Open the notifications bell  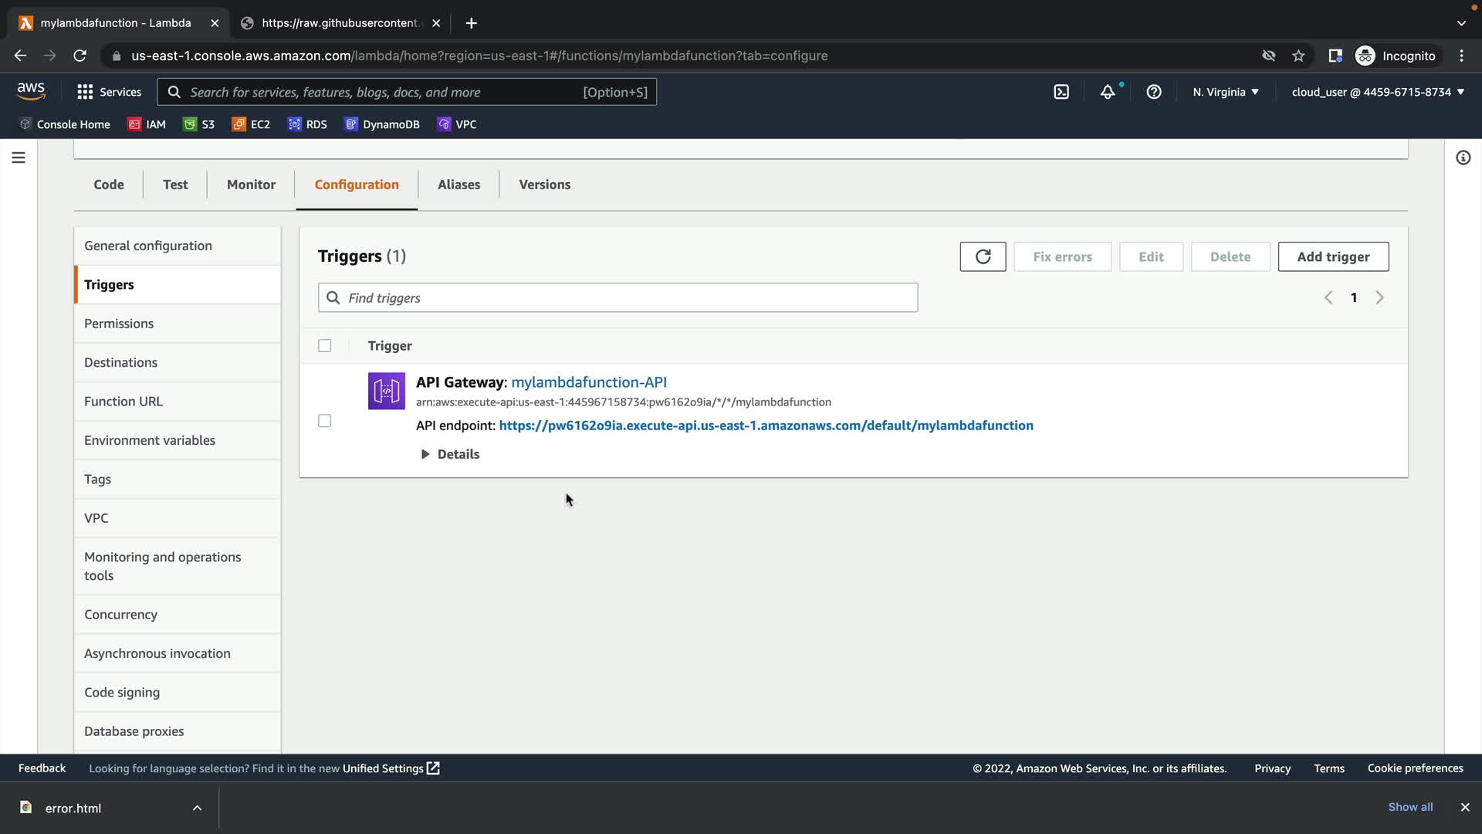pos(1108,92)
